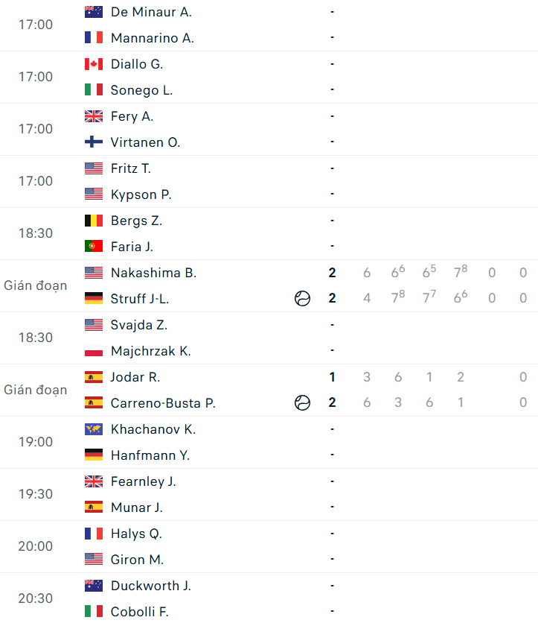This screenshot has width=538, height=623.
Task: Click the 20:30 start time for Duckworth match
Action: point(35,598)
